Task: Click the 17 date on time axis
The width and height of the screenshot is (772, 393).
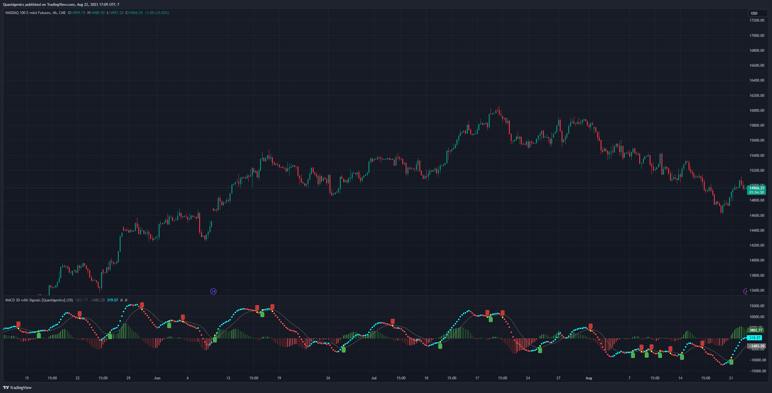Action: pos(477,378)
